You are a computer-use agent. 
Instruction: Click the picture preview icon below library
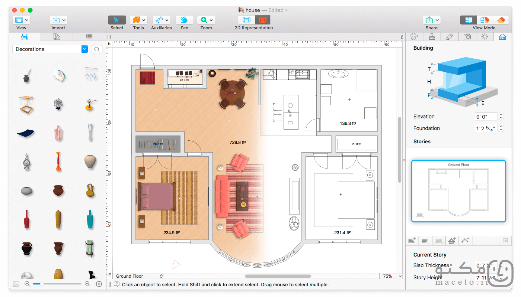[16, 284]
